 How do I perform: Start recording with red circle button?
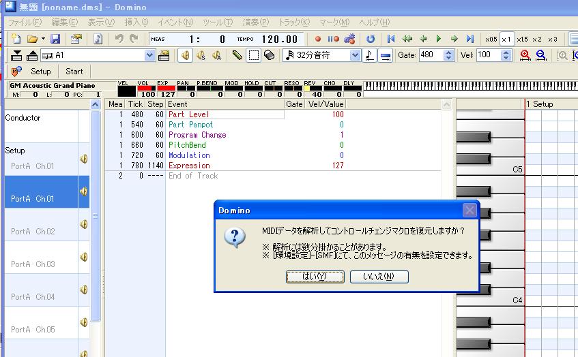tap(318, 39)
